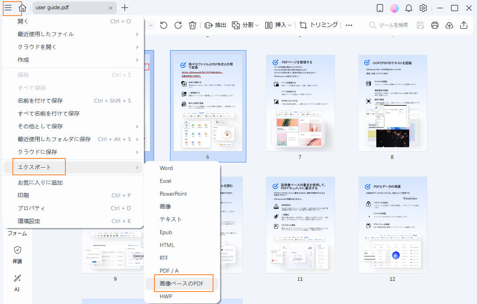Click the 挿入 (Insert) tool
The image size is (477, 304).
[280, 25]
